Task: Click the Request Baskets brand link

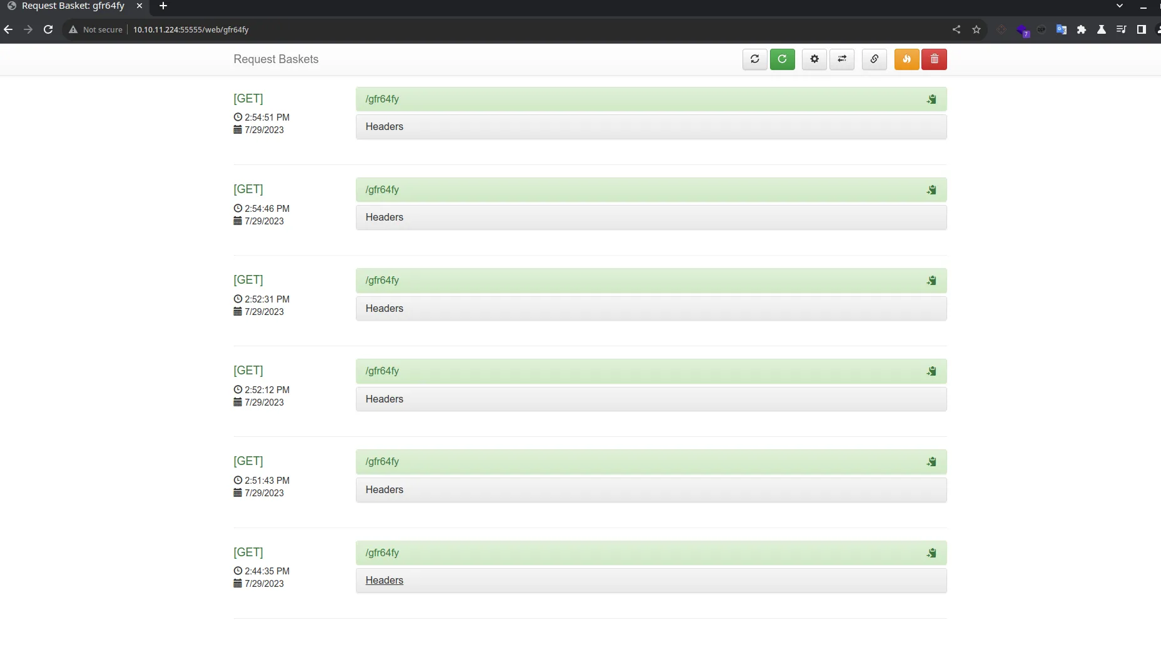Action: [276, 59]
